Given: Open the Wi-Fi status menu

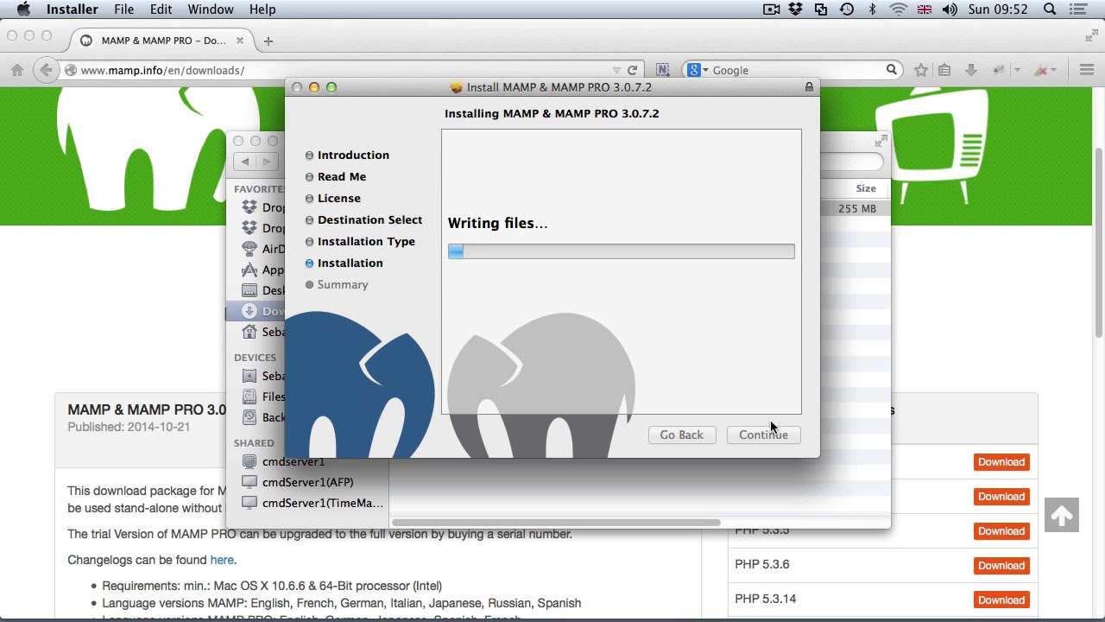Looking at the screenshot, I should click(x=899, y=10).
